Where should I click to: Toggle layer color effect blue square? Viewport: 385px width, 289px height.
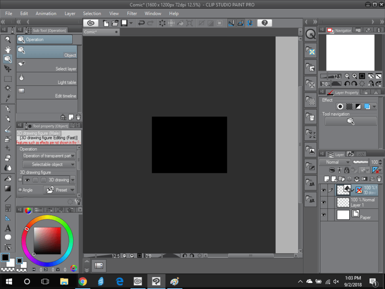point(367,107)
